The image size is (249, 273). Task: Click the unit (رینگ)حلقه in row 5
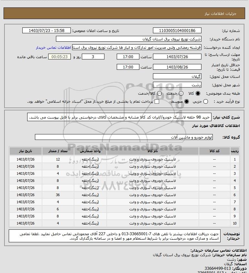(x=90, y=188)
